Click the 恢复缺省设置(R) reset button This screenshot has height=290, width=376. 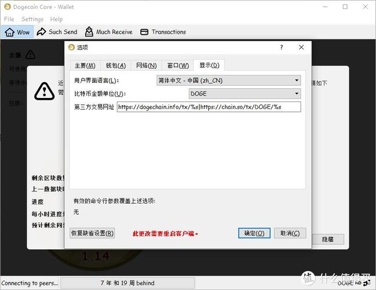coord(92,233)
